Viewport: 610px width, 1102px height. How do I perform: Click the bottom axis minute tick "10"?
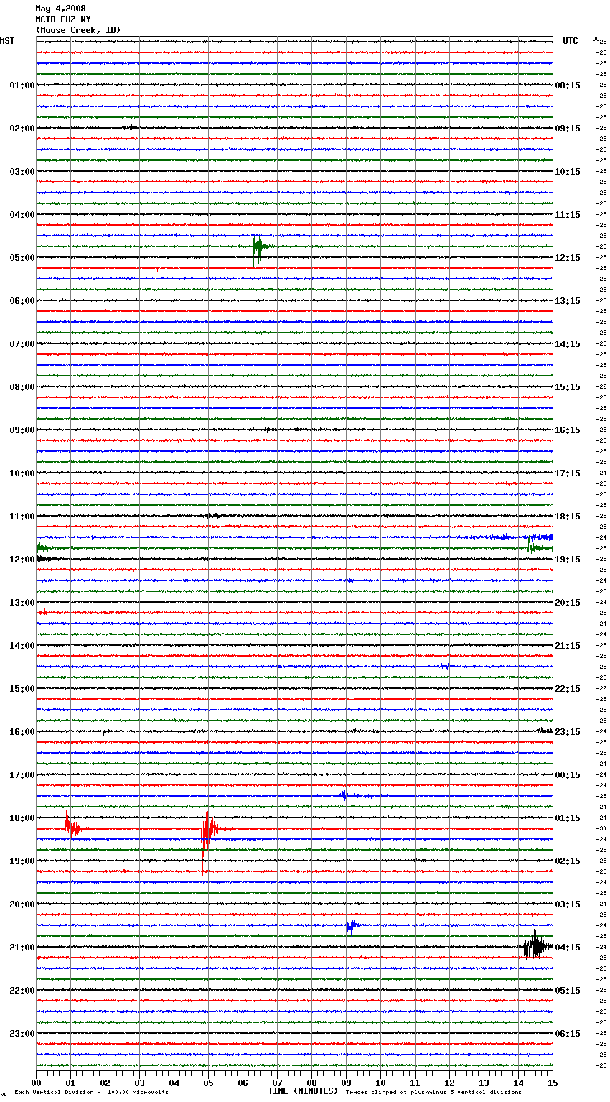381,1082
